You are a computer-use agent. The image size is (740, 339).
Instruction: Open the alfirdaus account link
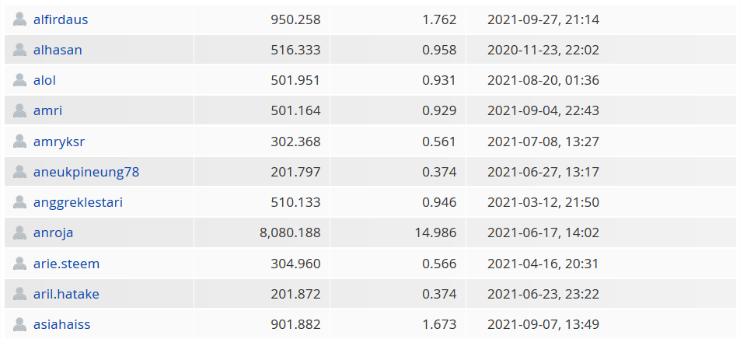[x=61, y=19]
